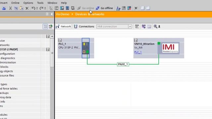Click the greyed Go online button
212x119 pixels.
(85, 8)
